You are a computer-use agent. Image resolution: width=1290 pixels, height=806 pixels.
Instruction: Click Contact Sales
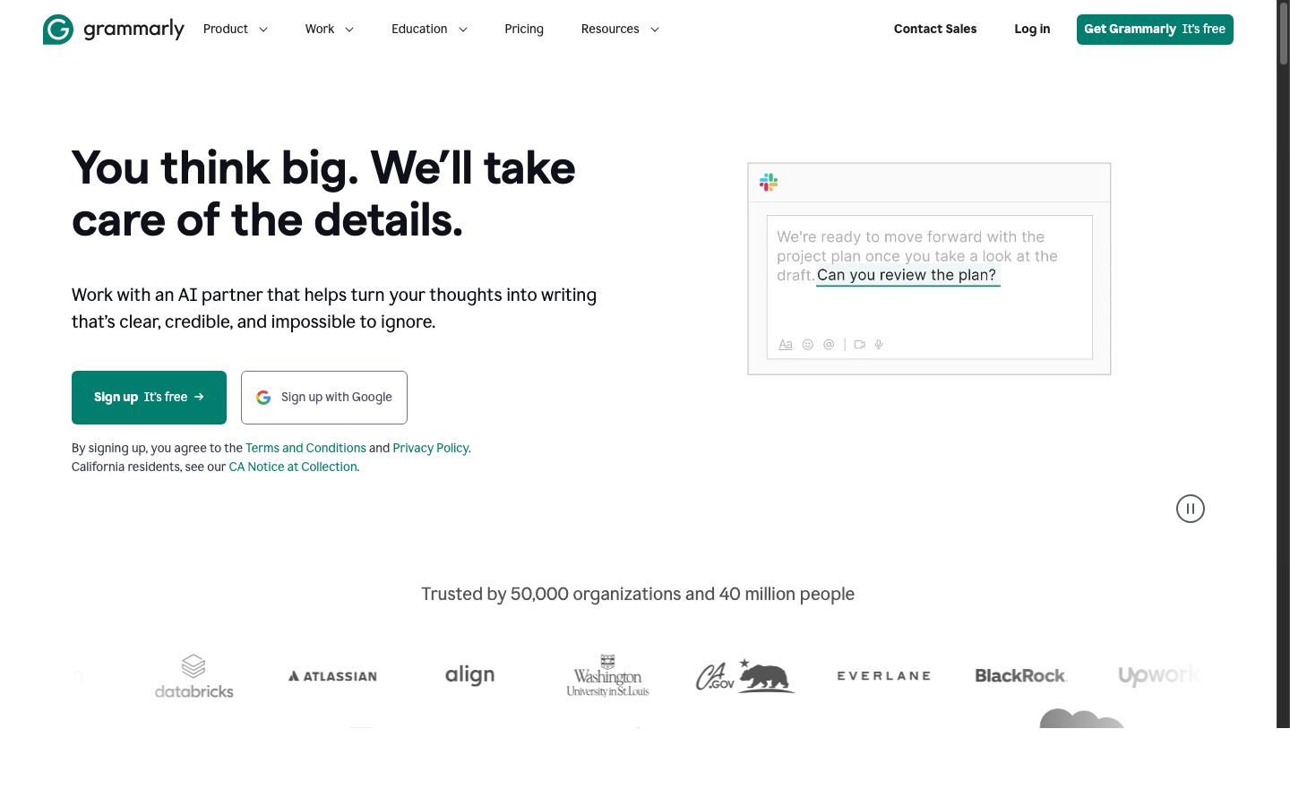coord(934,29)
